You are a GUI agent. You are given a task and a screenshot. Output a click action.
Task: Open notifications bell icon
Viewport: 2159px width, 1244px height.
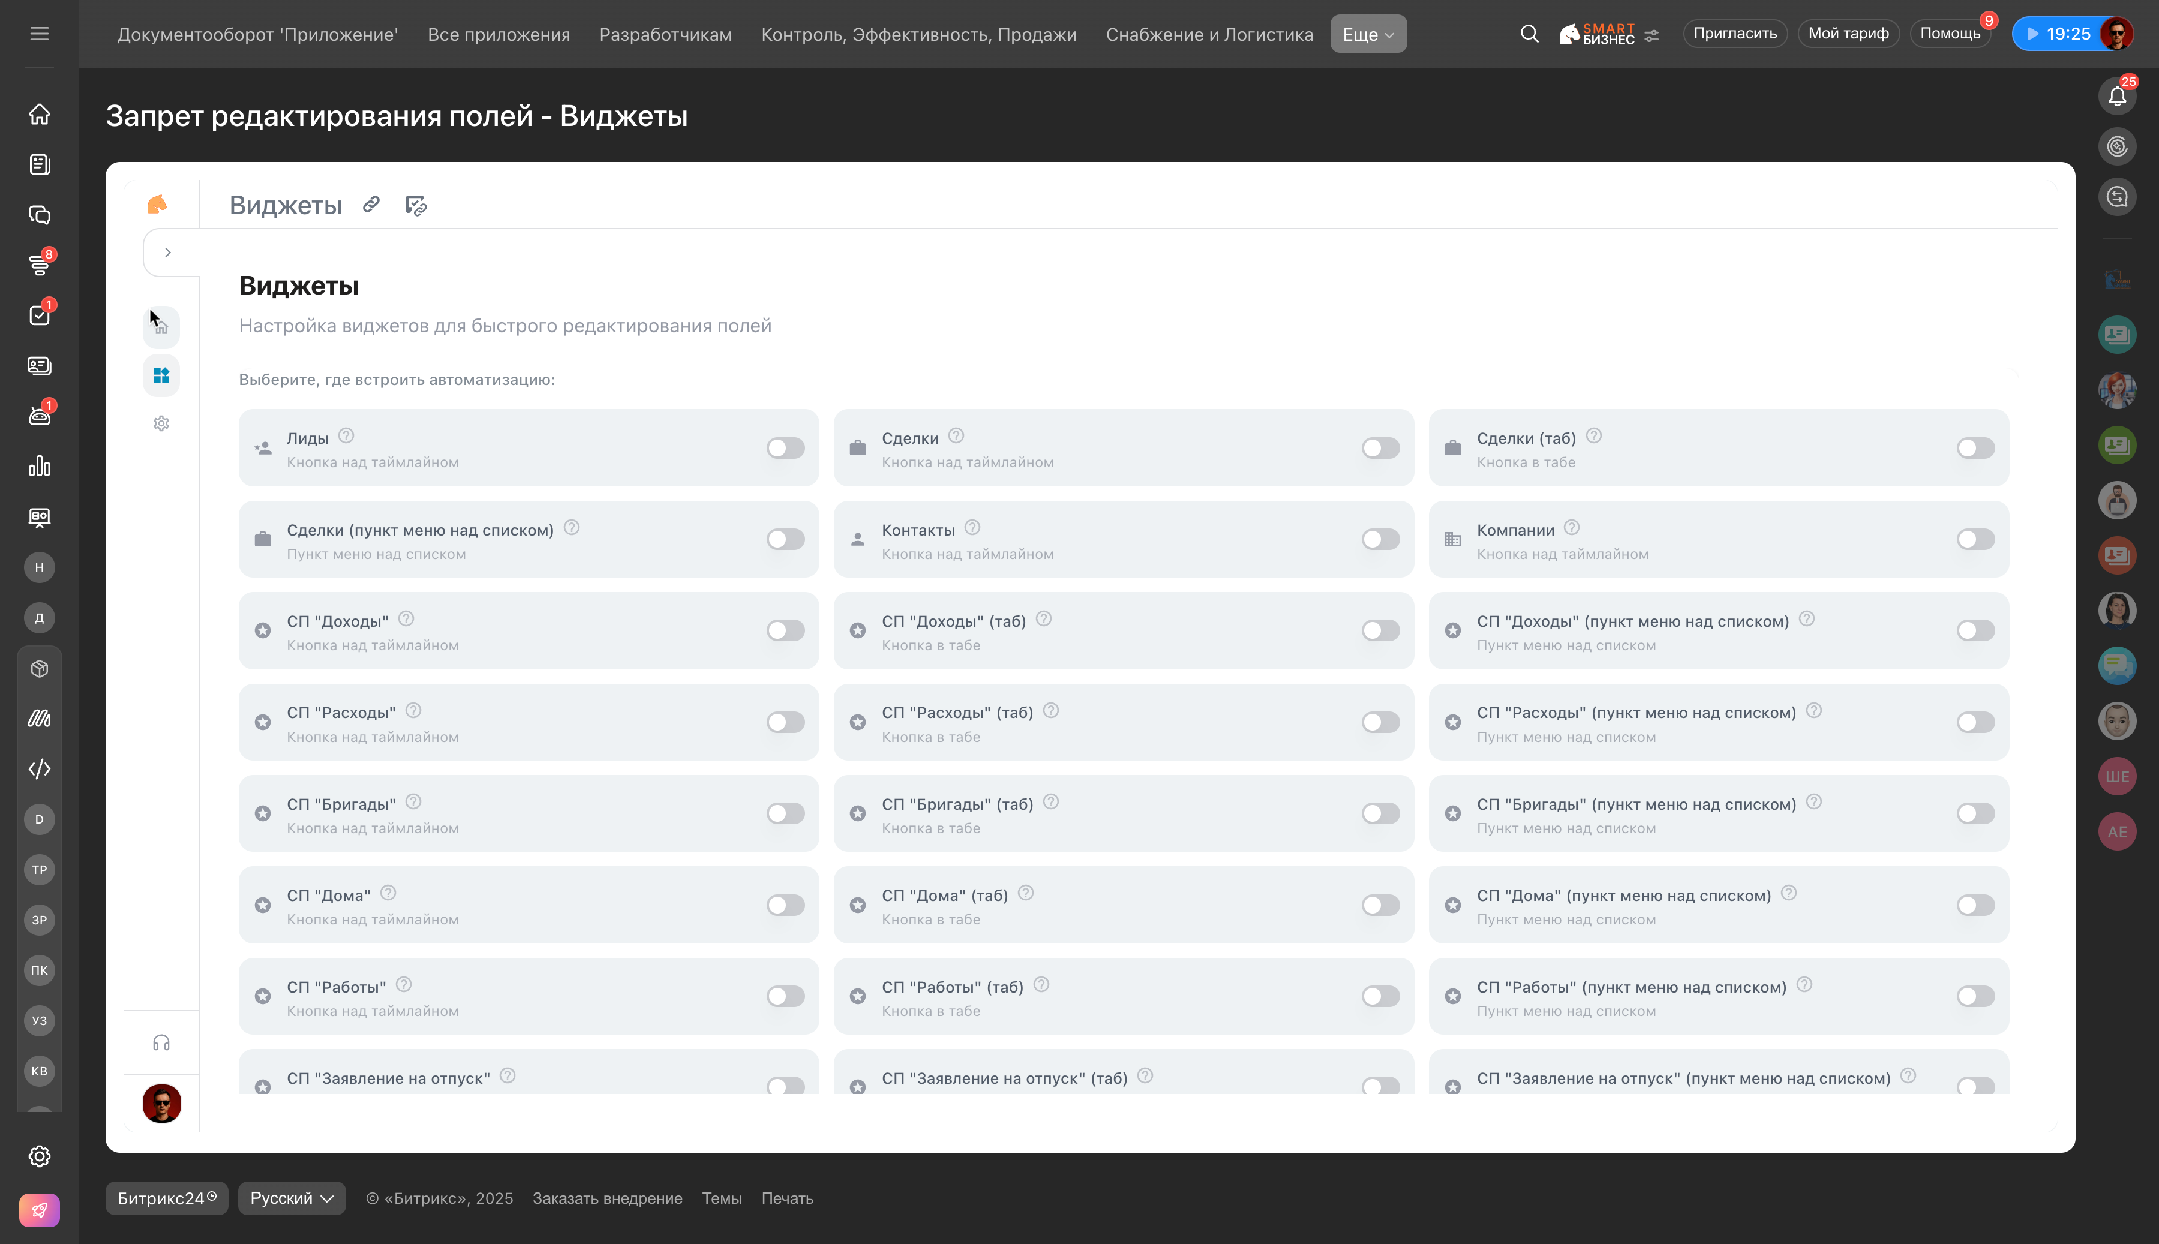2116,96
